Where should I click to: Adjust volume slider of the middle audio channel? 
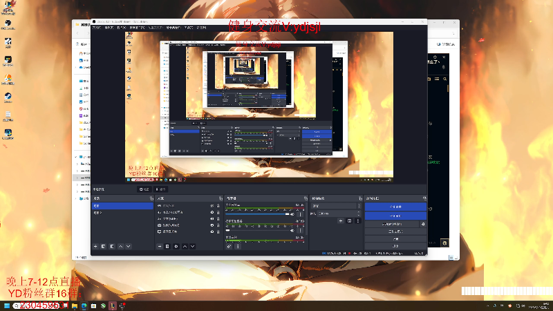(x=257, y=230)
